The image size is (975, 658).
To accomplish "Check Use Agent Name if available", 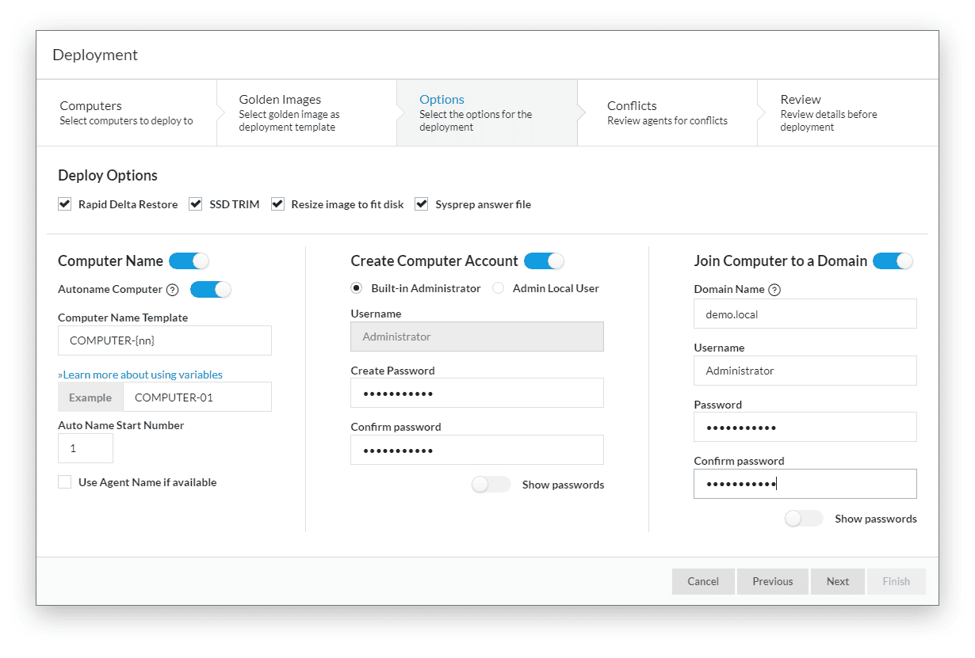I will (64, 481).
